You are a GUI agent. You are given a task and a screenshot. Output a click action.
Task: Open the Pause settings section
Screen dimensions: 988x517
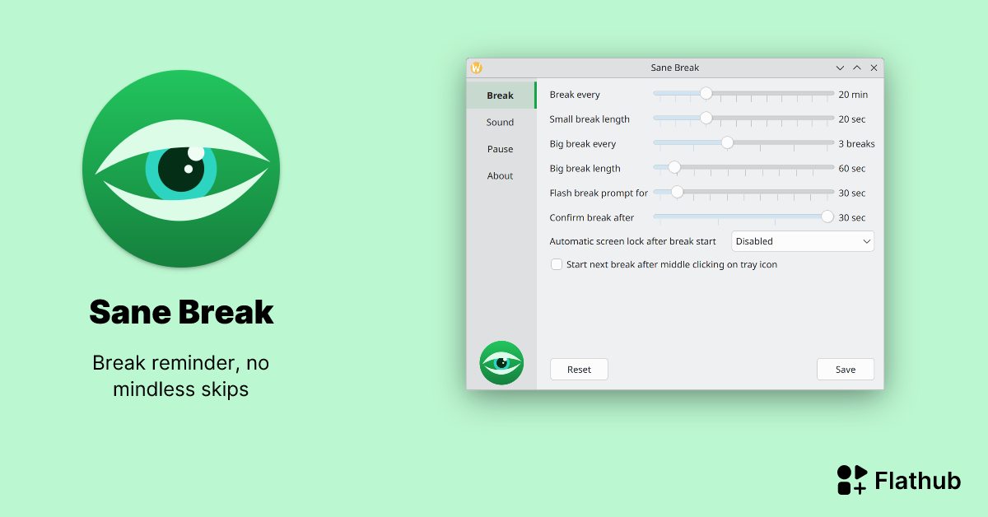point(500,149)
